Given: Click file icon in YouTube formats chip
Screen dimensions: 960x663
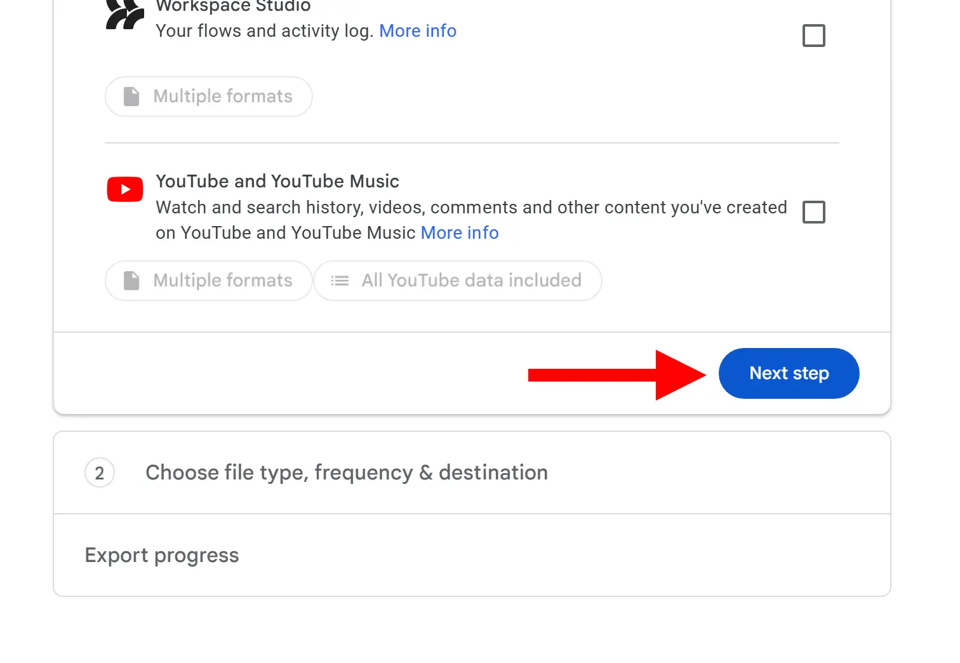Looking at the screenshot, I should 131,281.
